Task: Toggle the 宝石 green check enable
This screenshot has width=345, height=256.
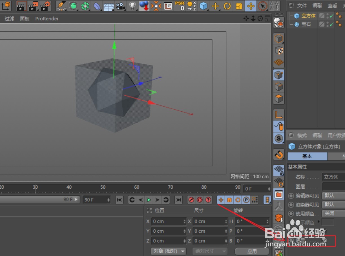Action: point(331,24)
